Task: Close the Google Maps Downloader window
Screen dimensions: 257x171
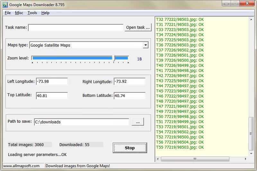Action: click(247, 4)
